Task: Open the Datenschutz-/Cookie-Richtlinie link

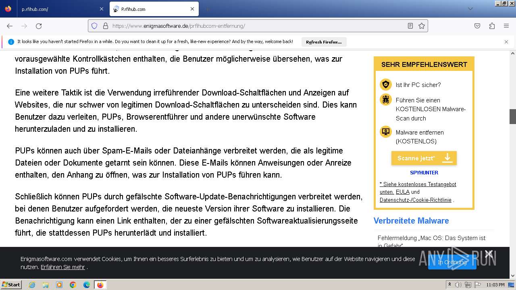Action: click(x=416, y=200)
